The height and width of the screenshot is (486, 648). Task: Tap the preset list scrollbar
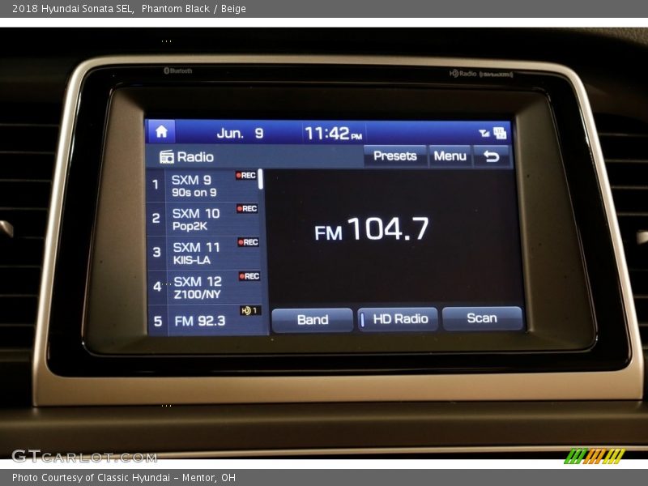tap(260, 179)
